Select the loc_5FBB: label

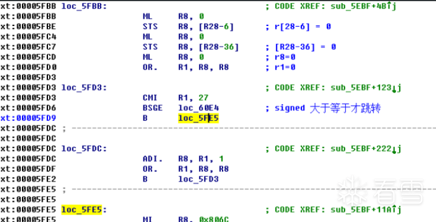[x=84, y=6]
